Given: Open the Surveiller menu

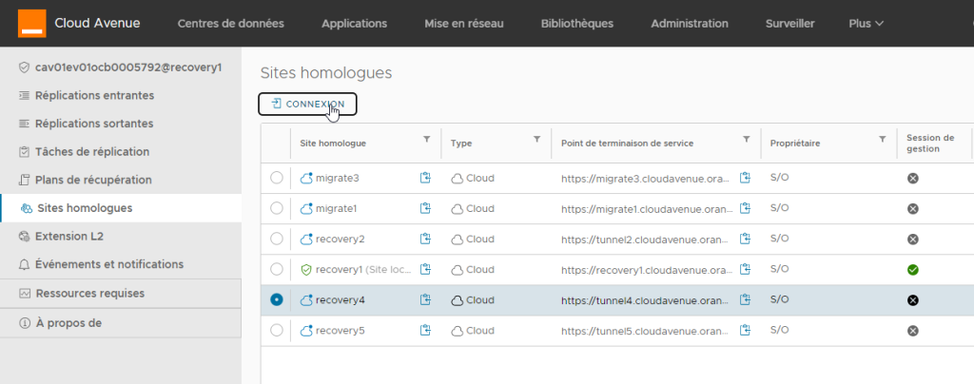Looking at the screenshot, I should click(x=790, y=24).
